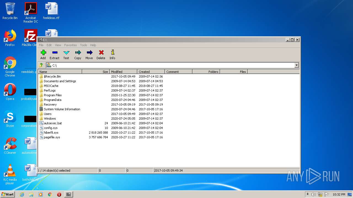Click the 7-Zip taskbar button
This screenshot has height=198, width=353.
(x=69, y=194)
